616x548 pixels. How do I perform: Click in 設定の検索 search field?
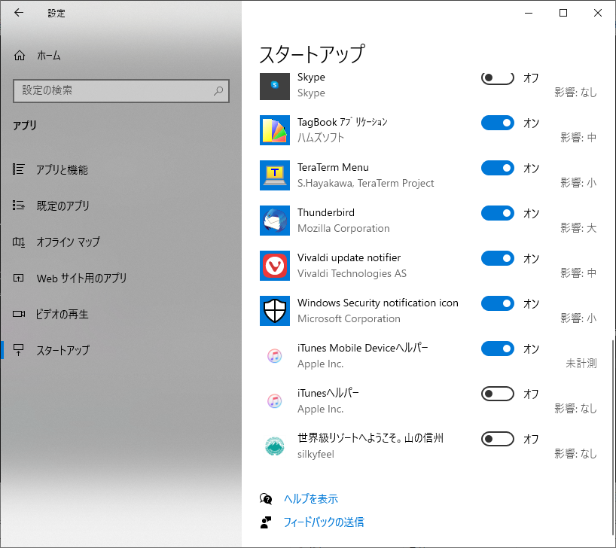(x=121, y=91)
